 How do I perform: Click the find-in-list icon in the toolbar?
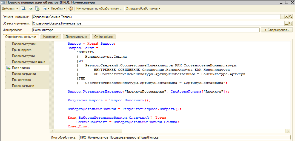(23, 8)
